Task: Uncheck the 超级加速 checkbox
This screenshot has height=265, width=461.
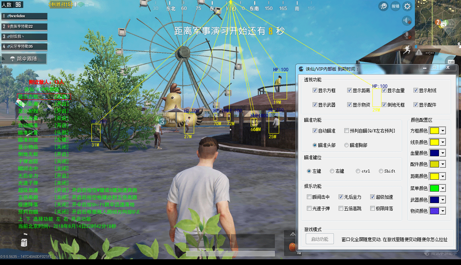Action: click(373, 197)
